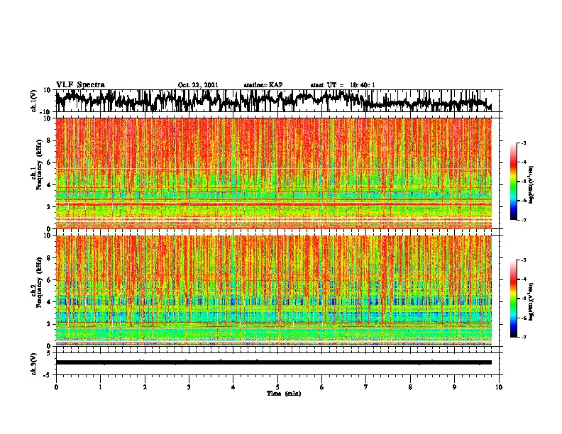Viewport: 562px width, 434px height.
Task: Click ch.2 frequency tick label '8'
Action: click(x=49, y=258)
